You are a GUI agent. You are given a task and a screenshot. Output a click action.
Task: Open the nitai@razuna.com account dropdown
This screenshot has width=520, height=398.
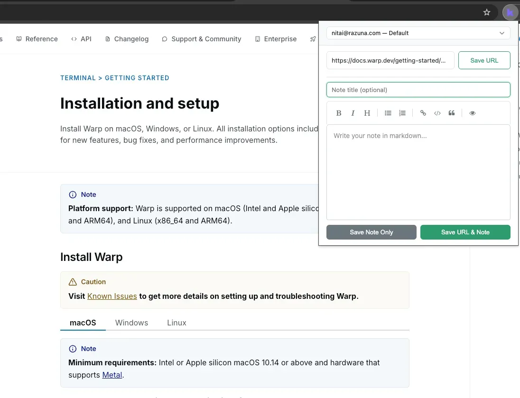click(x=418, y=33)
